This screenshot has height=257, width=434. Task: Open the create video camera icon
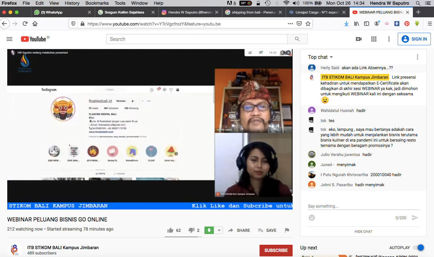(x=359, y=39)
